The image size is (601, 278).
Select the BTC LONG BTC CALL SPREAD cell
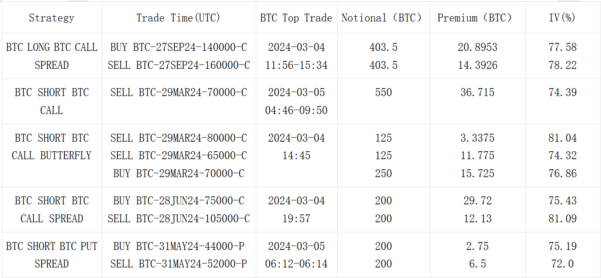point(52,56)
